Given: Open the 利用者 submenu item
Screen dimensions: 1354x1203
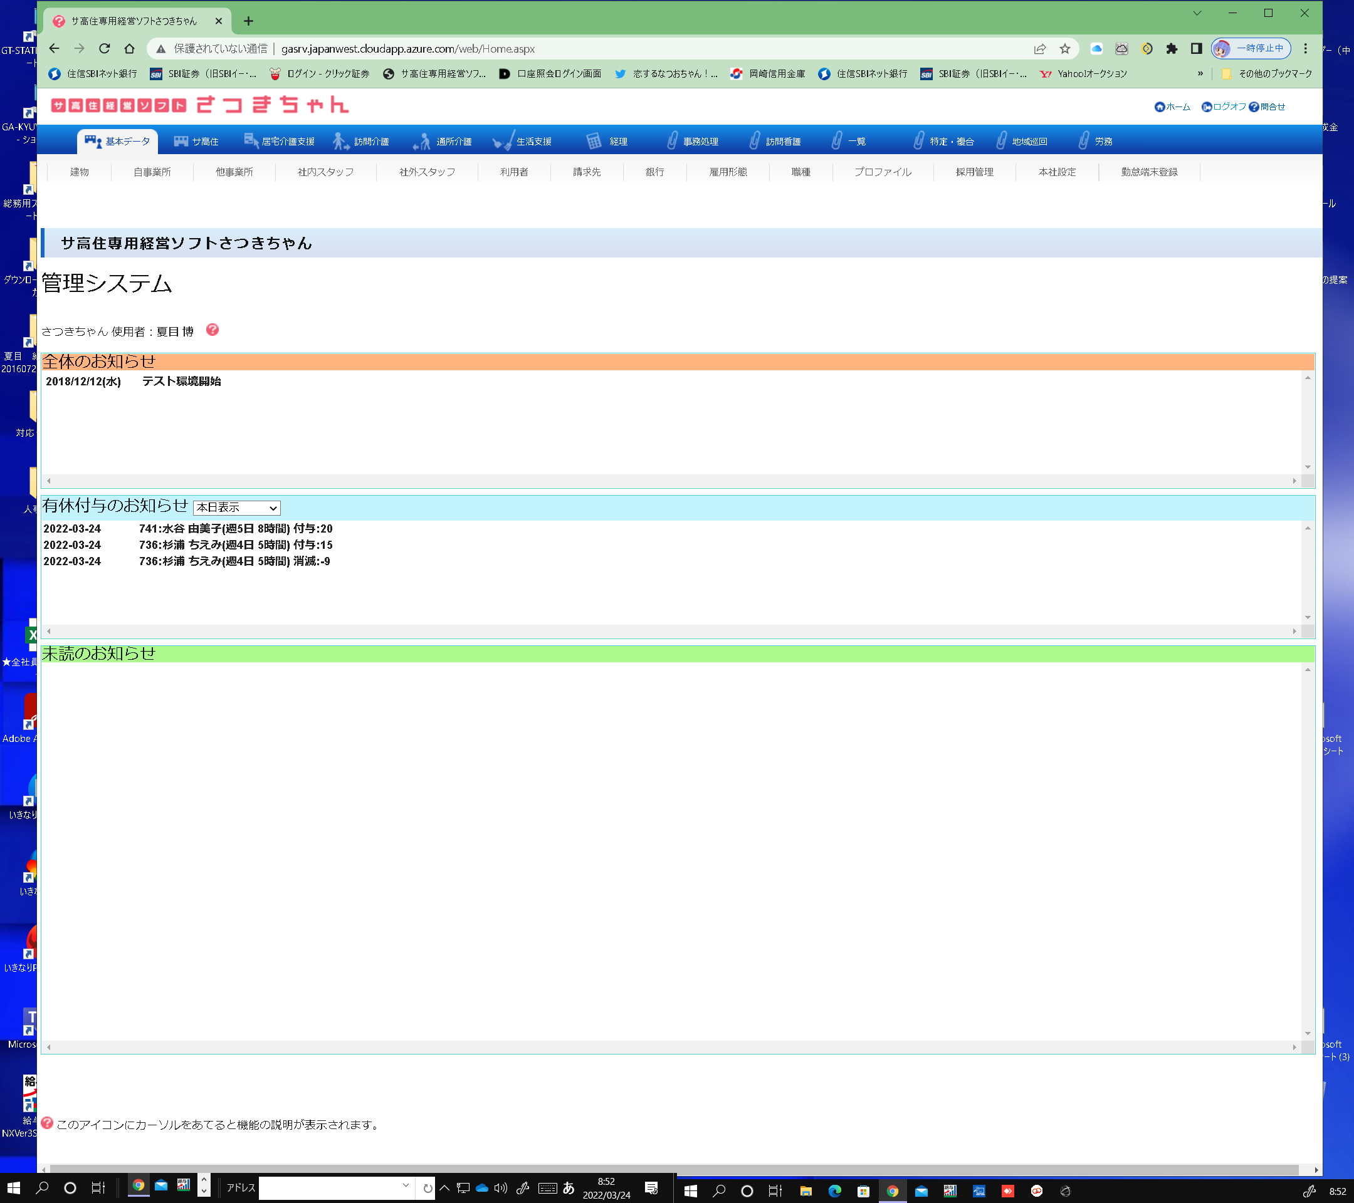Looking at the screenshot, I should 513,172.
